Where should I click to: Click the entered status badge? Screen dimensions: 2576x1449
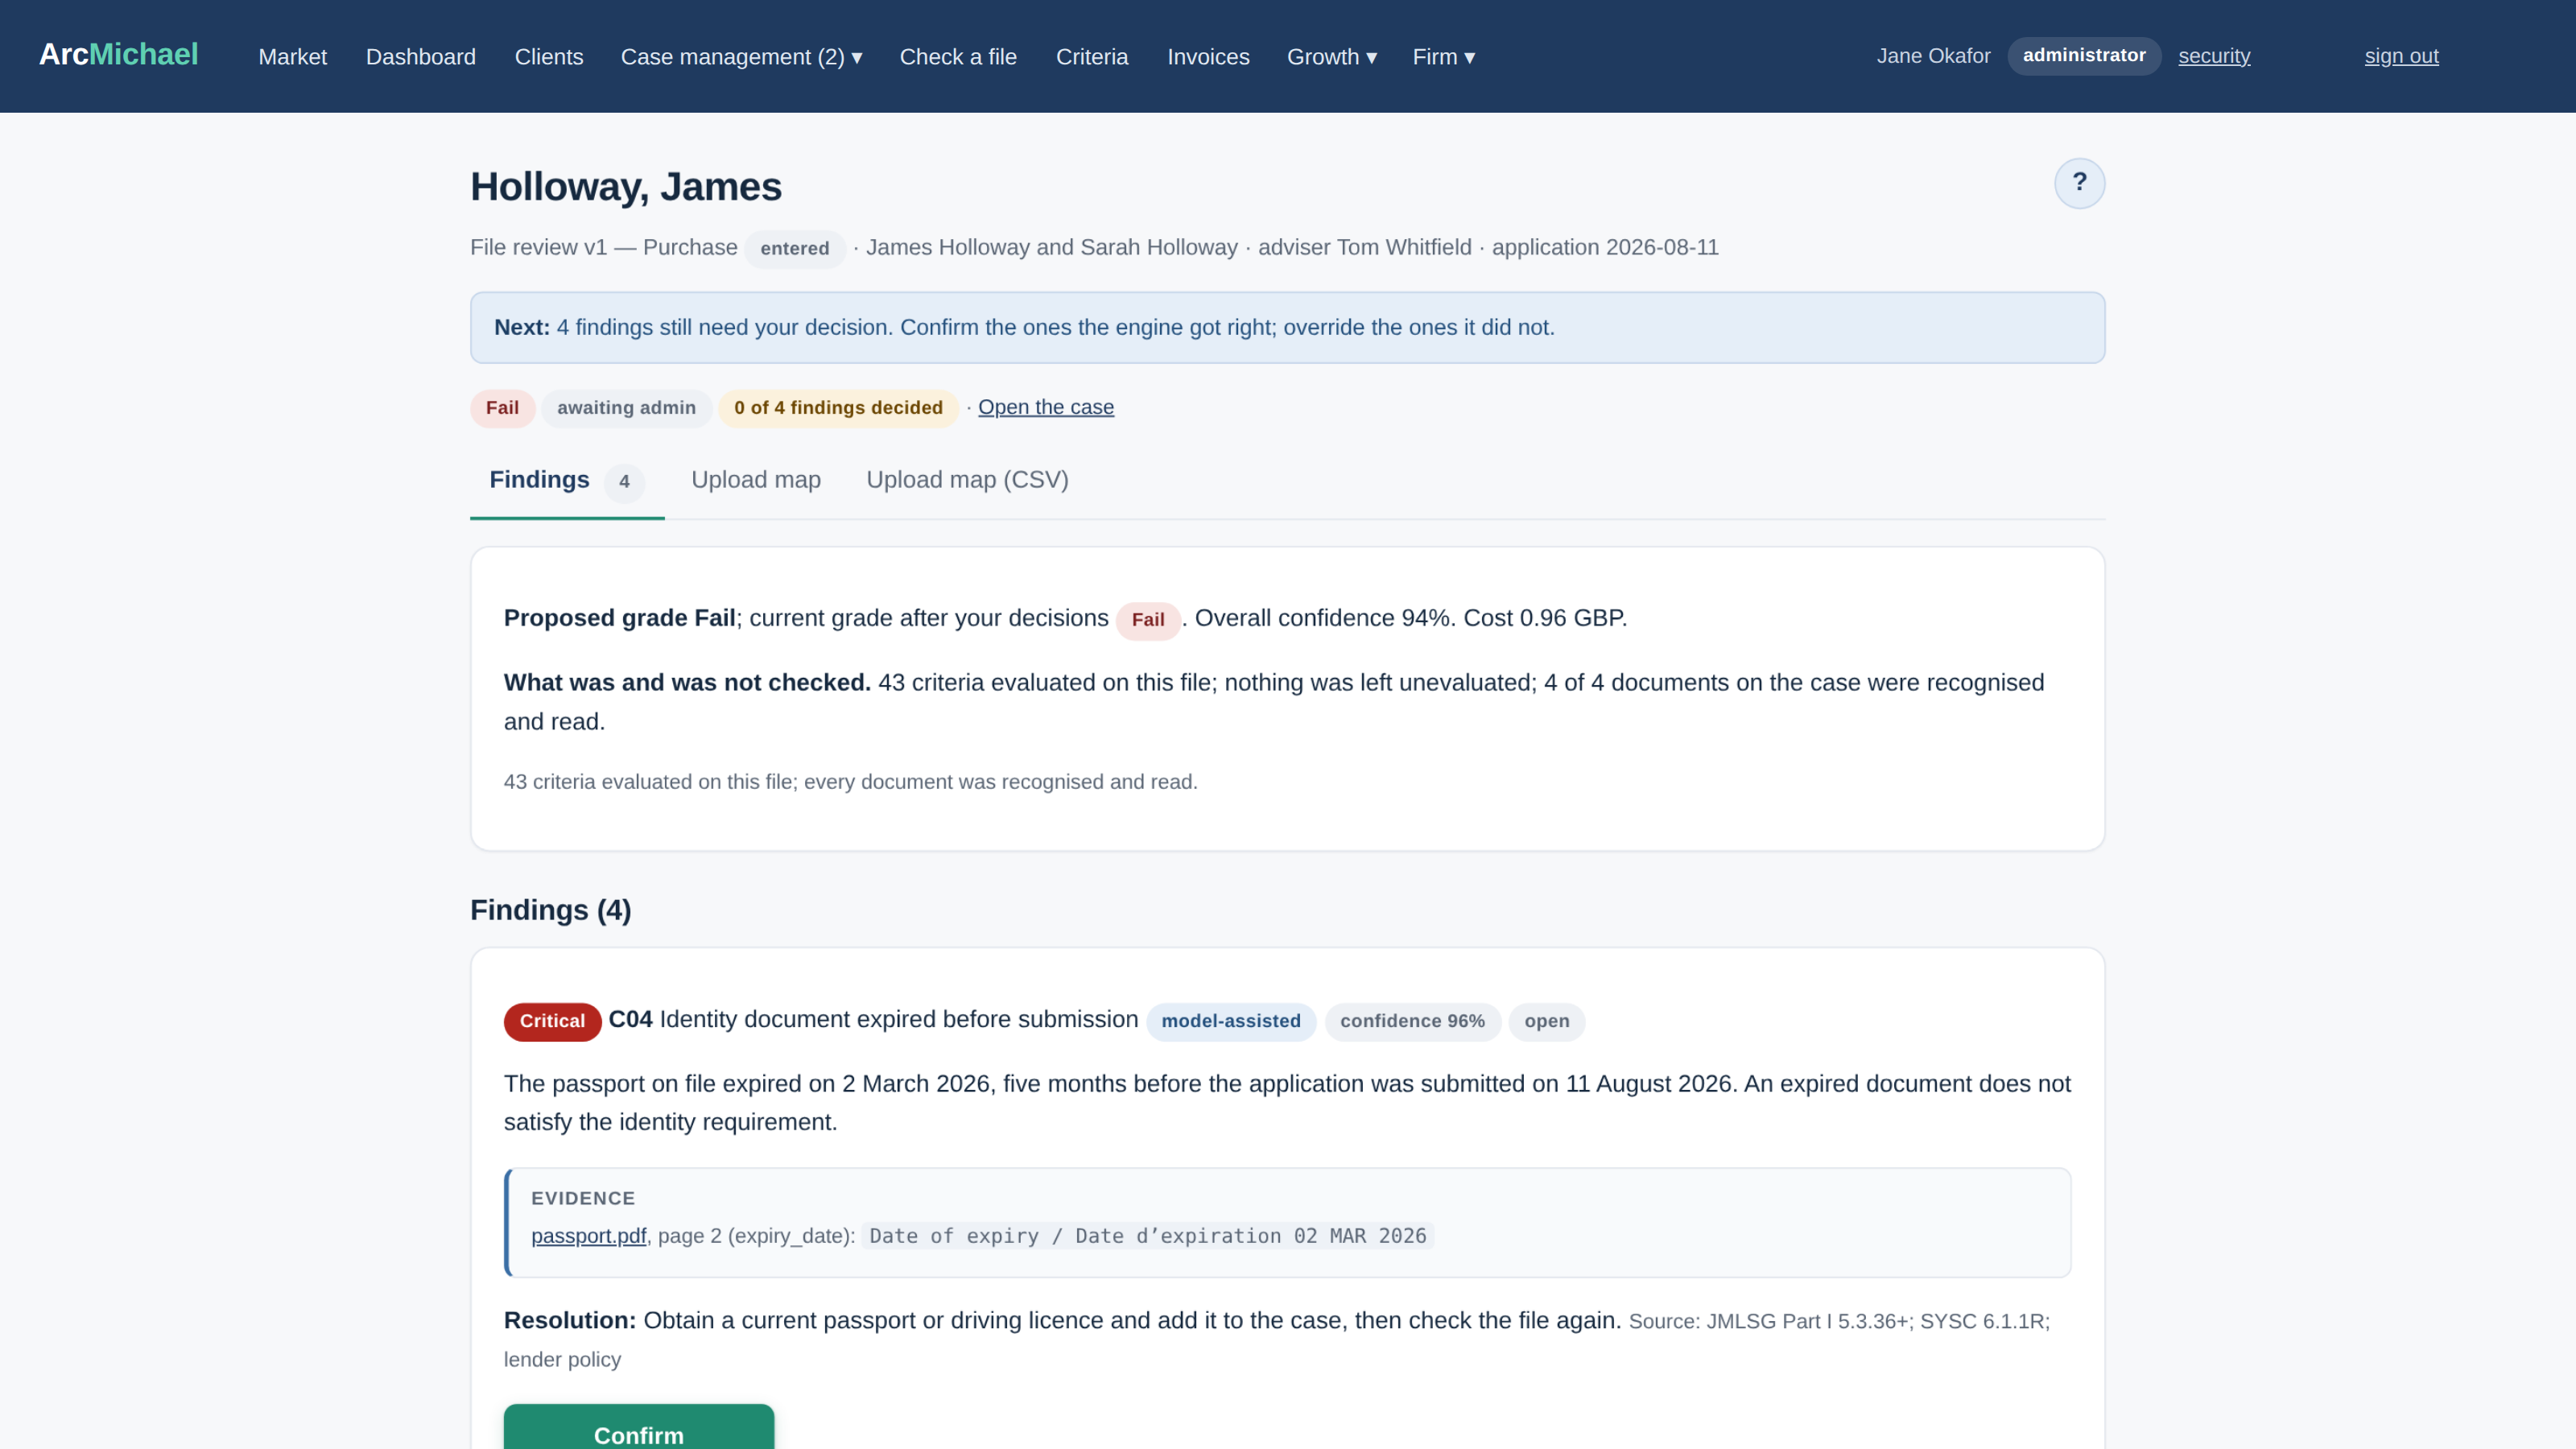pyautogui.click(x=794, y=248)
